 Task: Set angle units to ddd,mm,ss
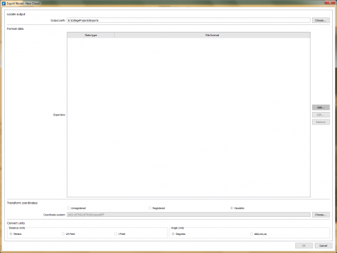pos(258,234)
